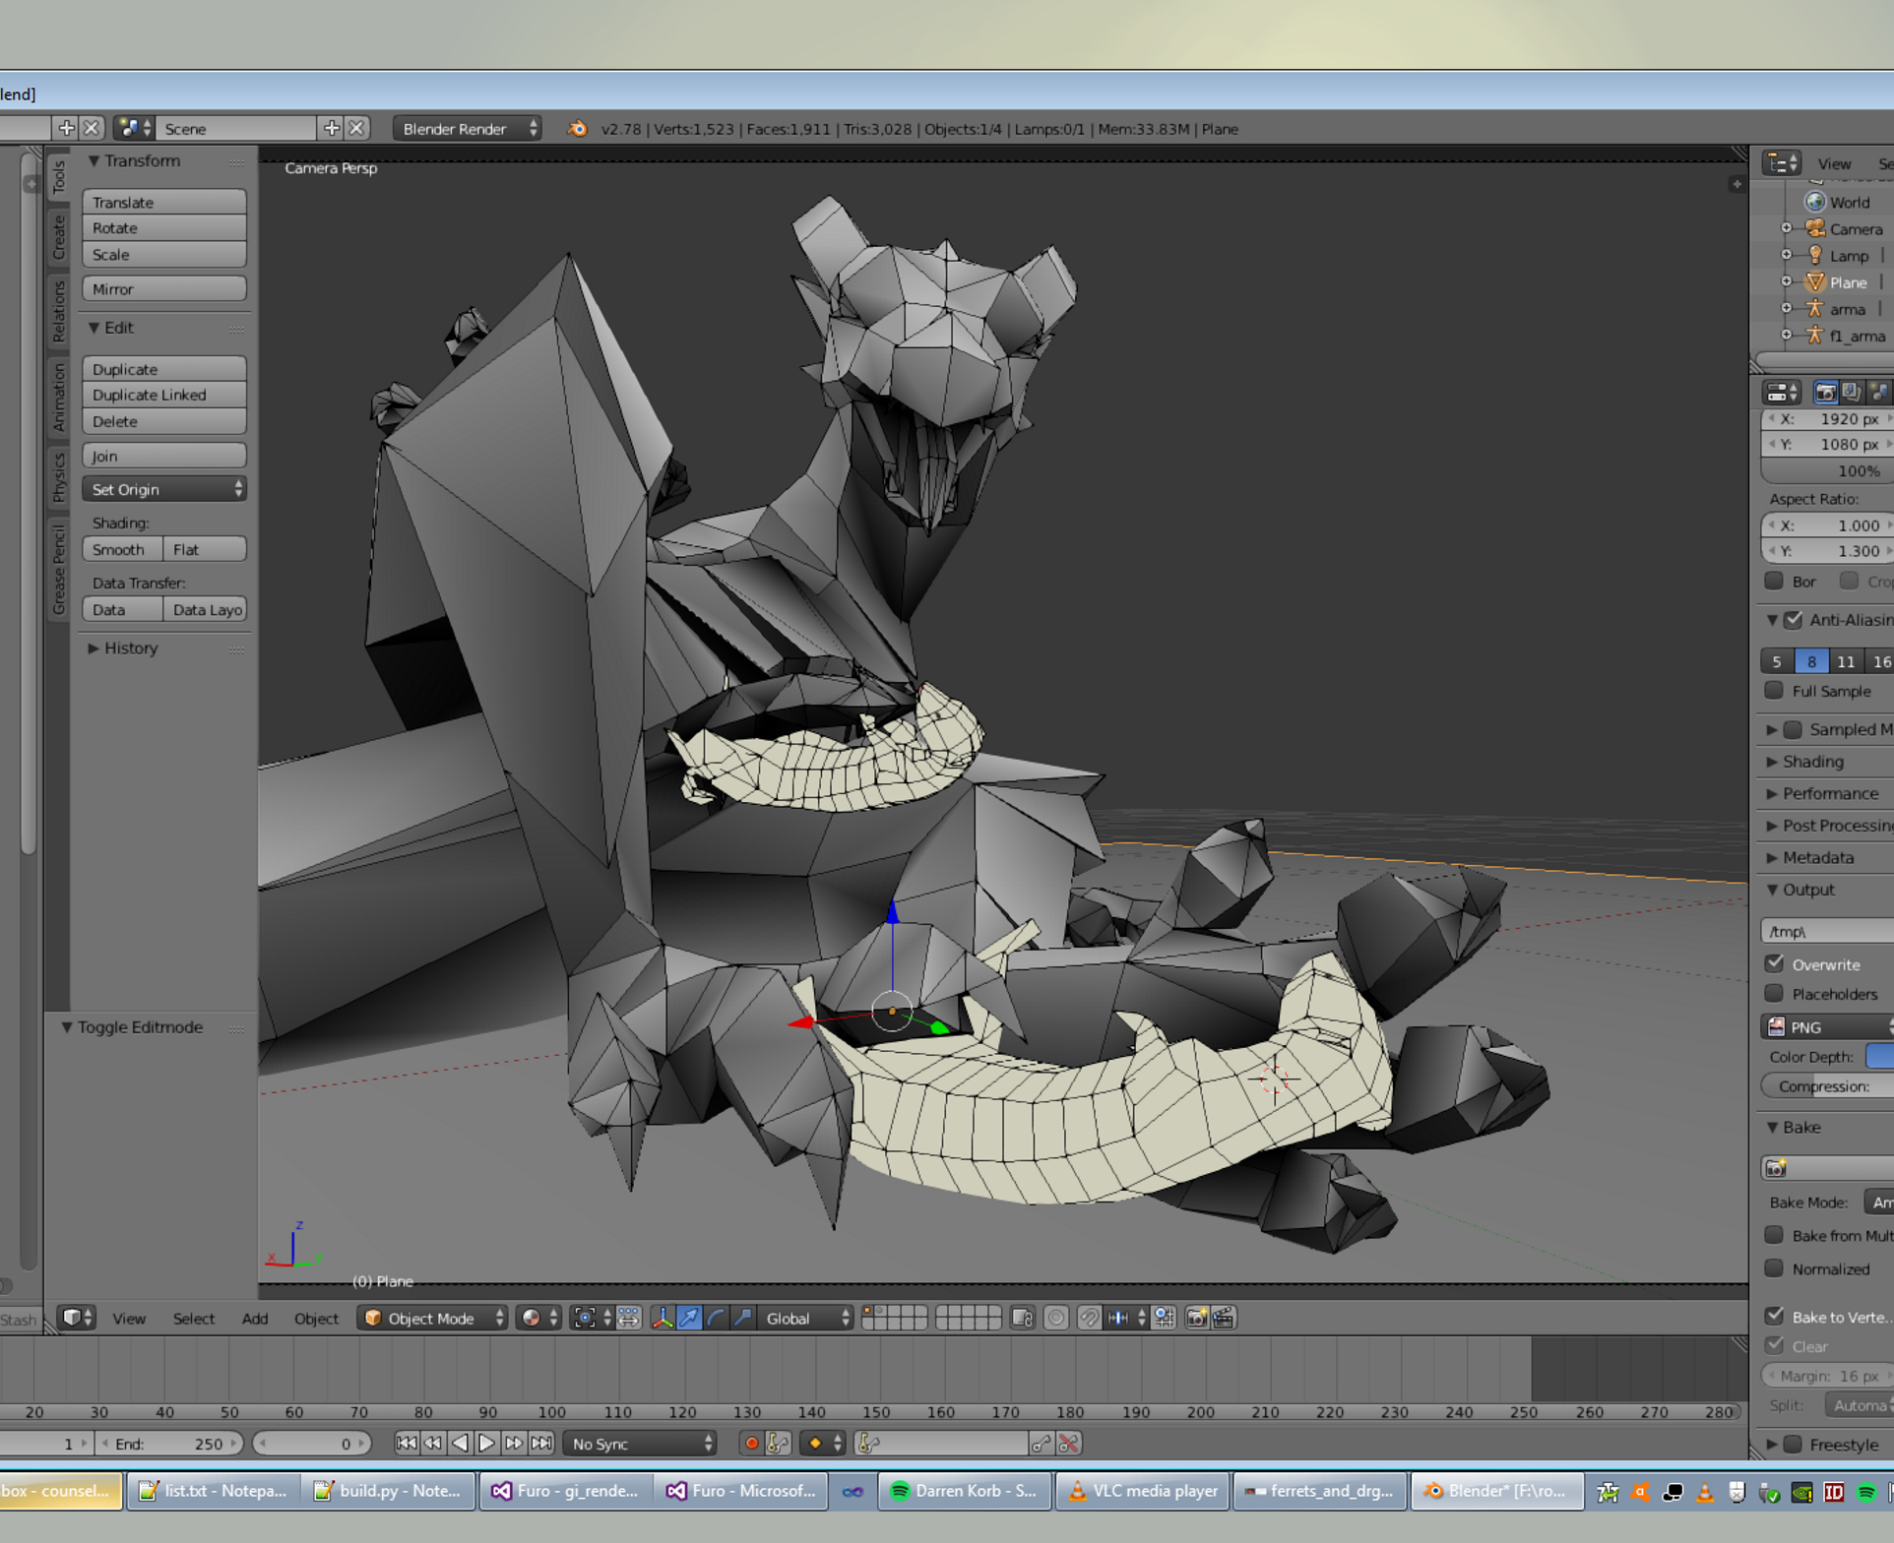
Task: Click OpenGL render animation clapper icon
Action: tap(1224, 1318)
